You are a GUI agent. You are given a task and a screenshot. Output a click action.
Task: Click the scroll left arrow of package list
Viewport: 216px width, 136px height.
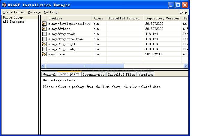tap(43, 66)
